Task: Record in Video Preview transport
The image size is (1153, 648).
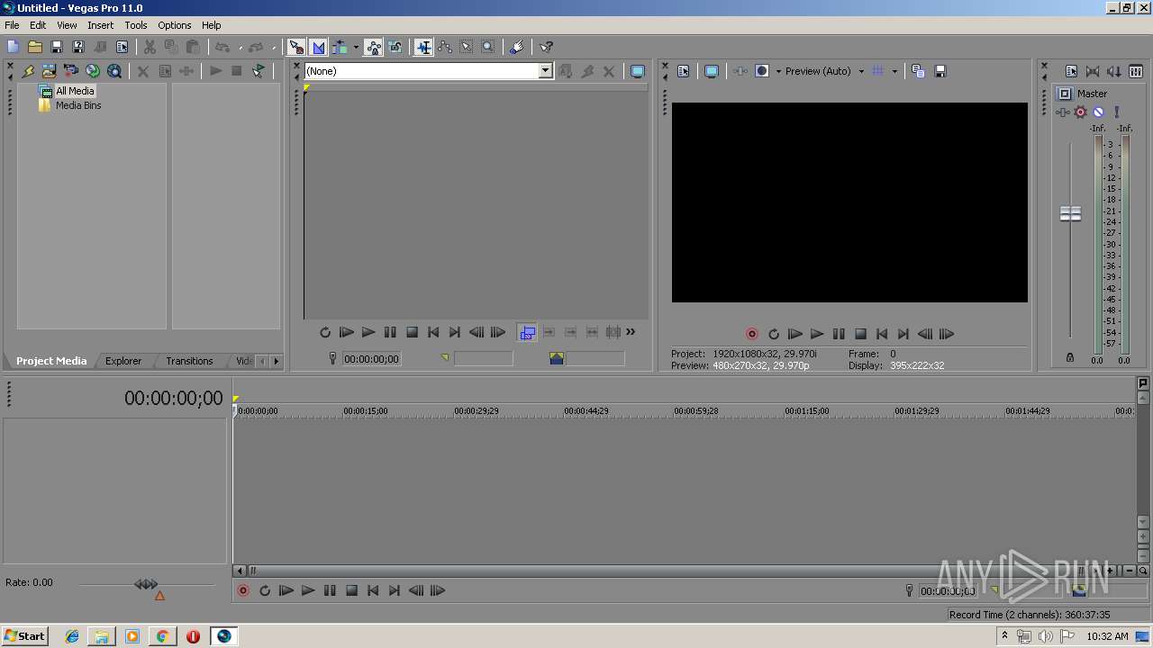Action: point(752,334)
